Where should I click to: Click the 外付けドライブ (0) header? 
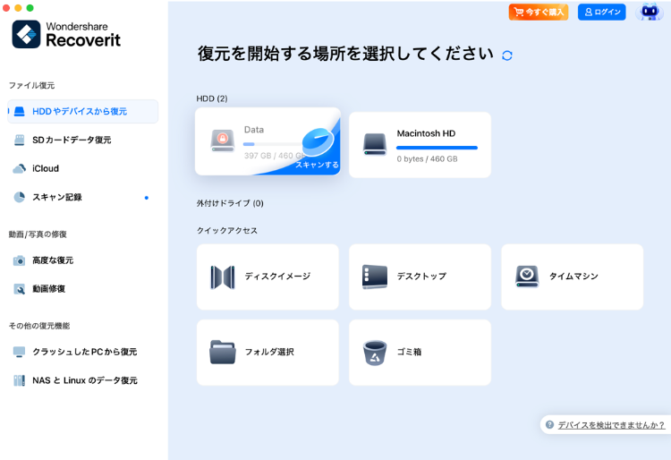pyautogui.click(x=230, y=203)
